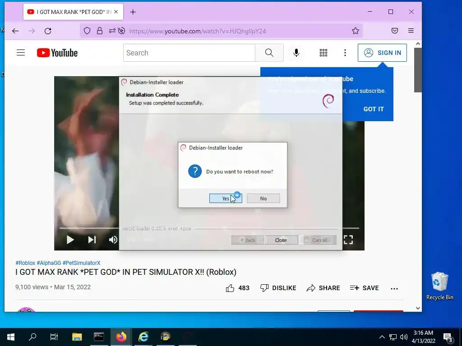Open the YouTube guide menu
462x346 pixels.
pos(21,53)
